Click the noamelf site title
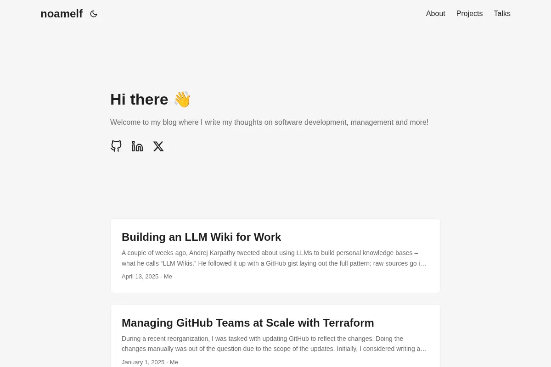 pyautogui.click(x=62, y=14)
